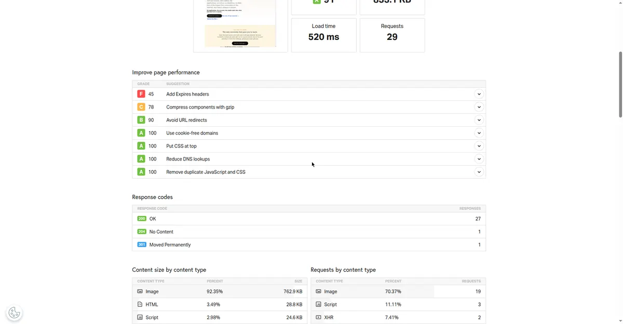
Task: Click the green B grade badge
Action: click(x=141, y=120)
